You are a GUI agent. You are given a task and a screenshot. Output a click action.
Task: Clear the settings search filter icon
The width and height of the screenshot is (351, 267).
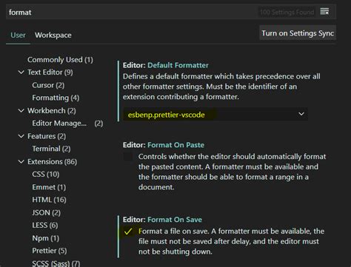tap(324, 11)
